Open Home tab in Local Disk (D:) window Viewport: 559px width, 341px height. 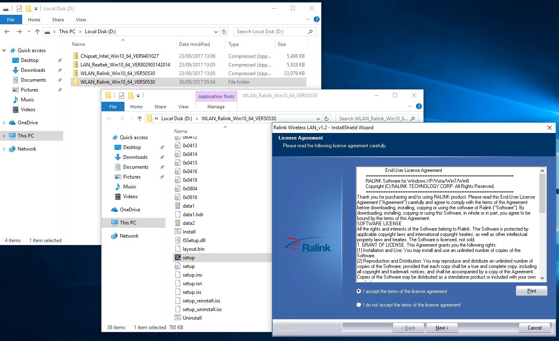click(34, 20)
